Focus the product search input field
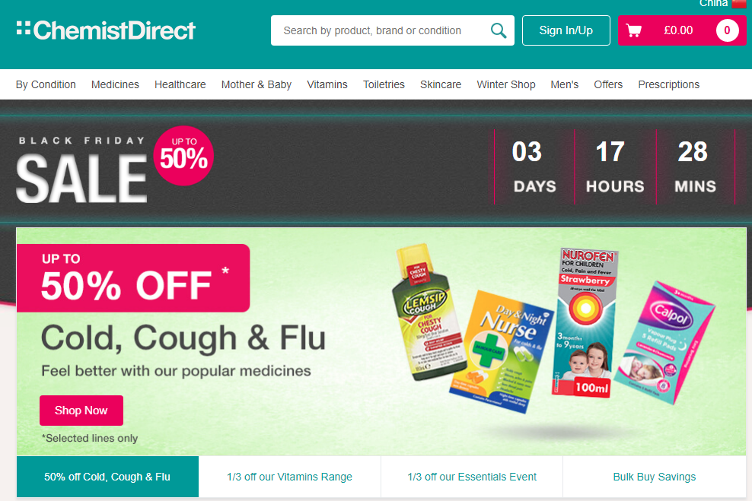 pos(379,30)
